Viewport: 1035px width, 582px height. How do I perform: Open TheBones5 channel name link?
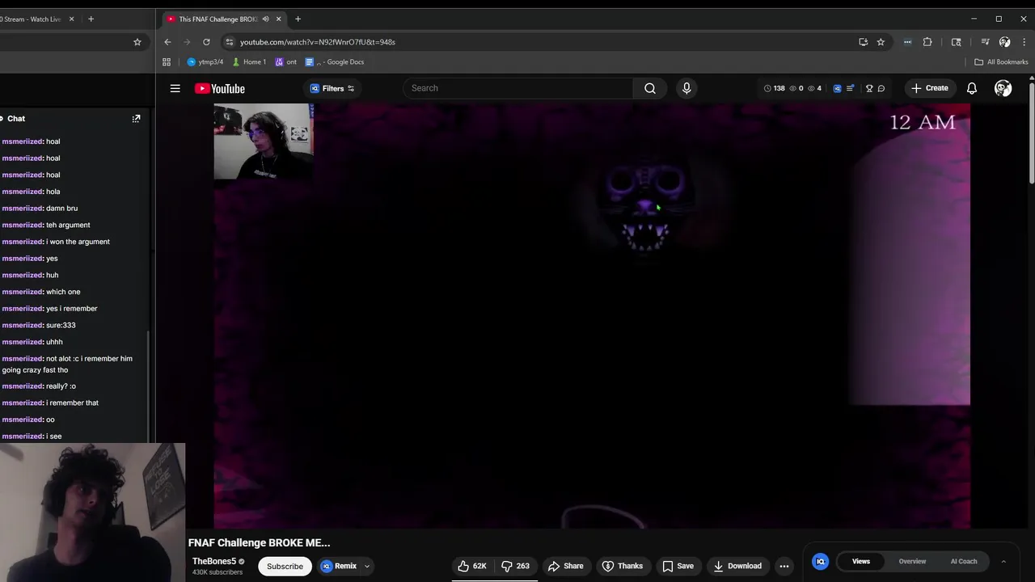click(x=214, y=561)
